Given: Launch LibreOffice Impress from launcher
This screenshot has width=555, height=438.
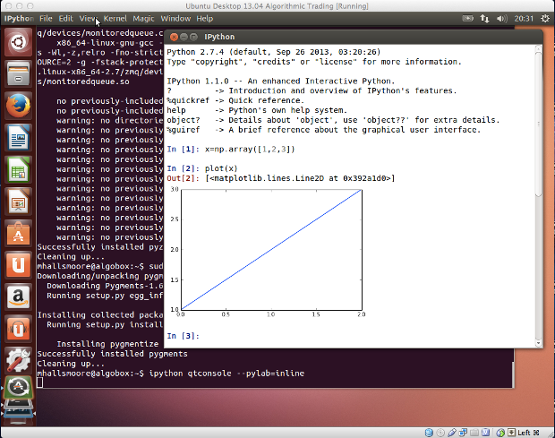Looking at the screenshot, I should pos(18,202).
